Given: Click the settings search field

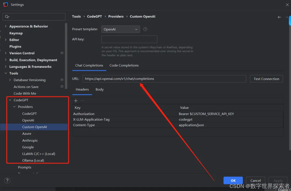Looking at the screenshot, I should [x=34, y=17].
